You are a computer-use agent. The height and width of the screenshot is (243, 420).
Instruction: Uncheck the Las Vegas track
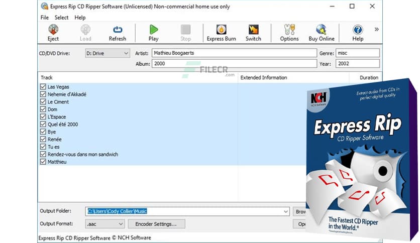pyautogui.click(x=43, y=86)
